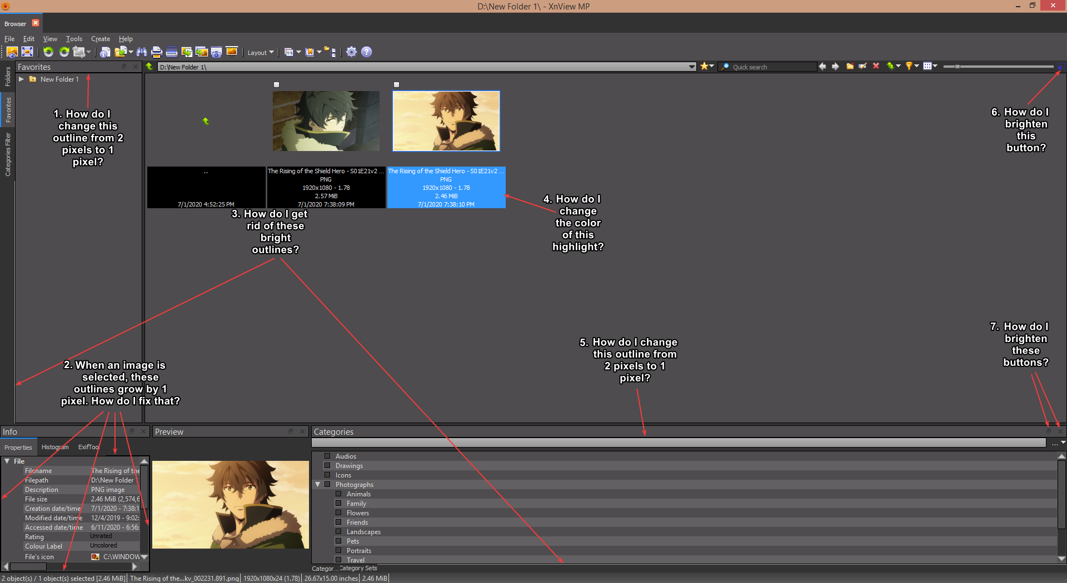
Task: Switch to the ExifTool tab
Action: [x=88, y=448]
